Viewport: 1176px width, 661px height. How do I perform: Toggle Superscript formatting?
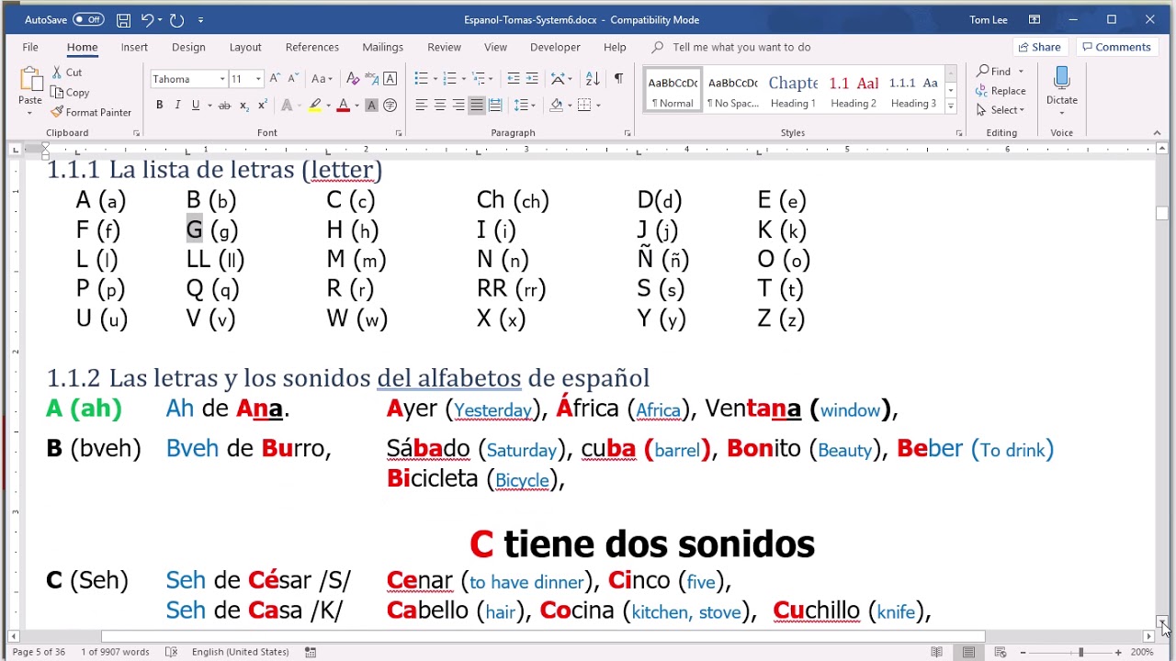point(263,106)
